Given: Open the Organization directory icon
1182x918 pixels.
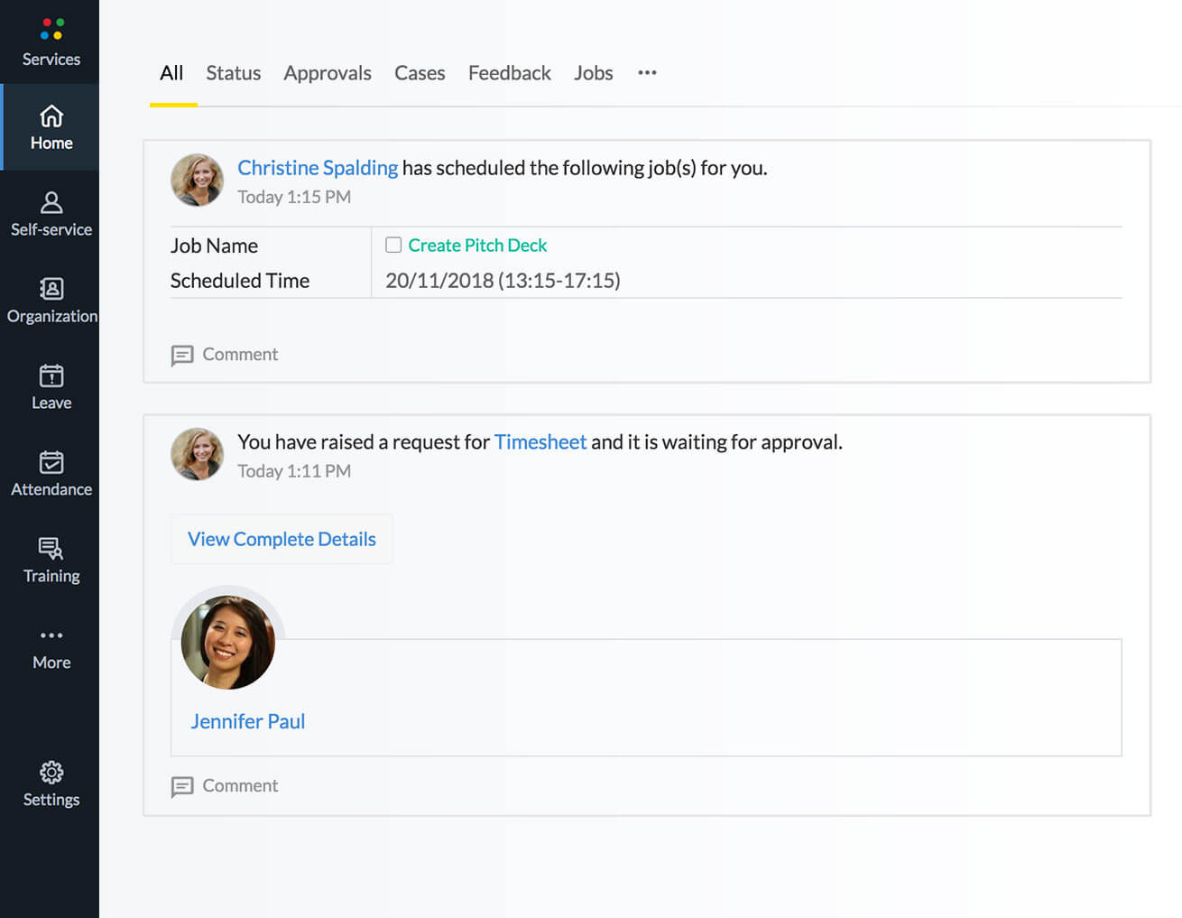Looking at the screenshot, I should tap(51, 289).
